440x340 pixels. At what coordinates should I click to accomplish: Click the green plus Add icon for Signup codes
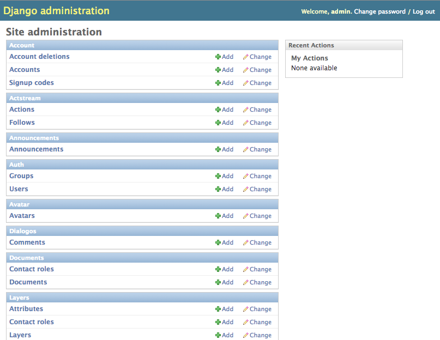pos(218,83)
